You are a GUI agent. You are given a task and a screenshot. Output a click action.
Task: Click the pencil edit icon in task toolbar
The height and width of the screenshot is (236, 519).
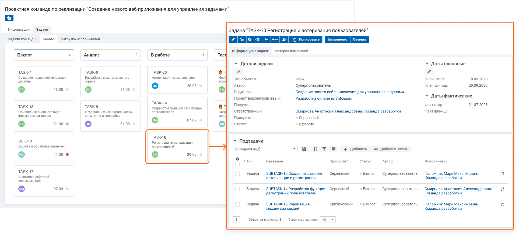(x=233, y=39)
